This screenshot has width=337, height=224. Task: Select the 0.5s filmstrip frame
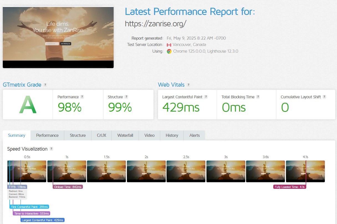coord(27,171)
